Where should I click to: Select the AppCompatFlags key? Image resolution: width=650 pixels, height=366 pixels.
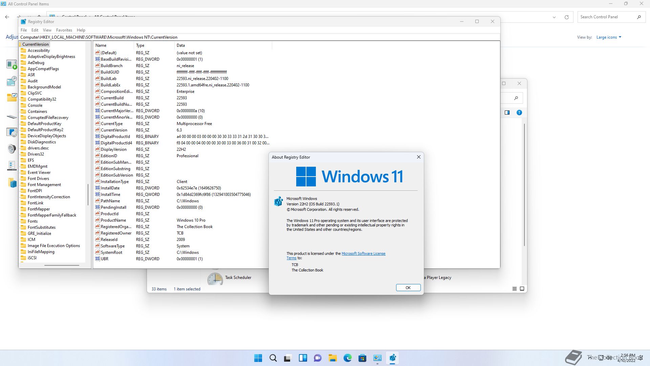coord(43,69)
